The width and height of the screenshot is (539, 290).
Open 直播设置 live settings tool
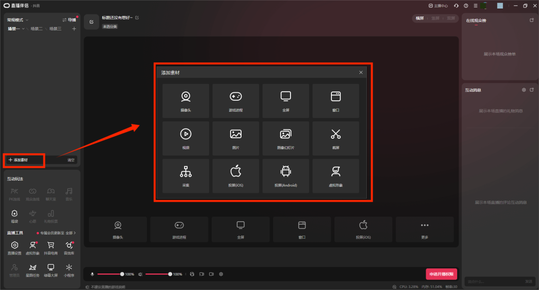[x=15, y=248]
